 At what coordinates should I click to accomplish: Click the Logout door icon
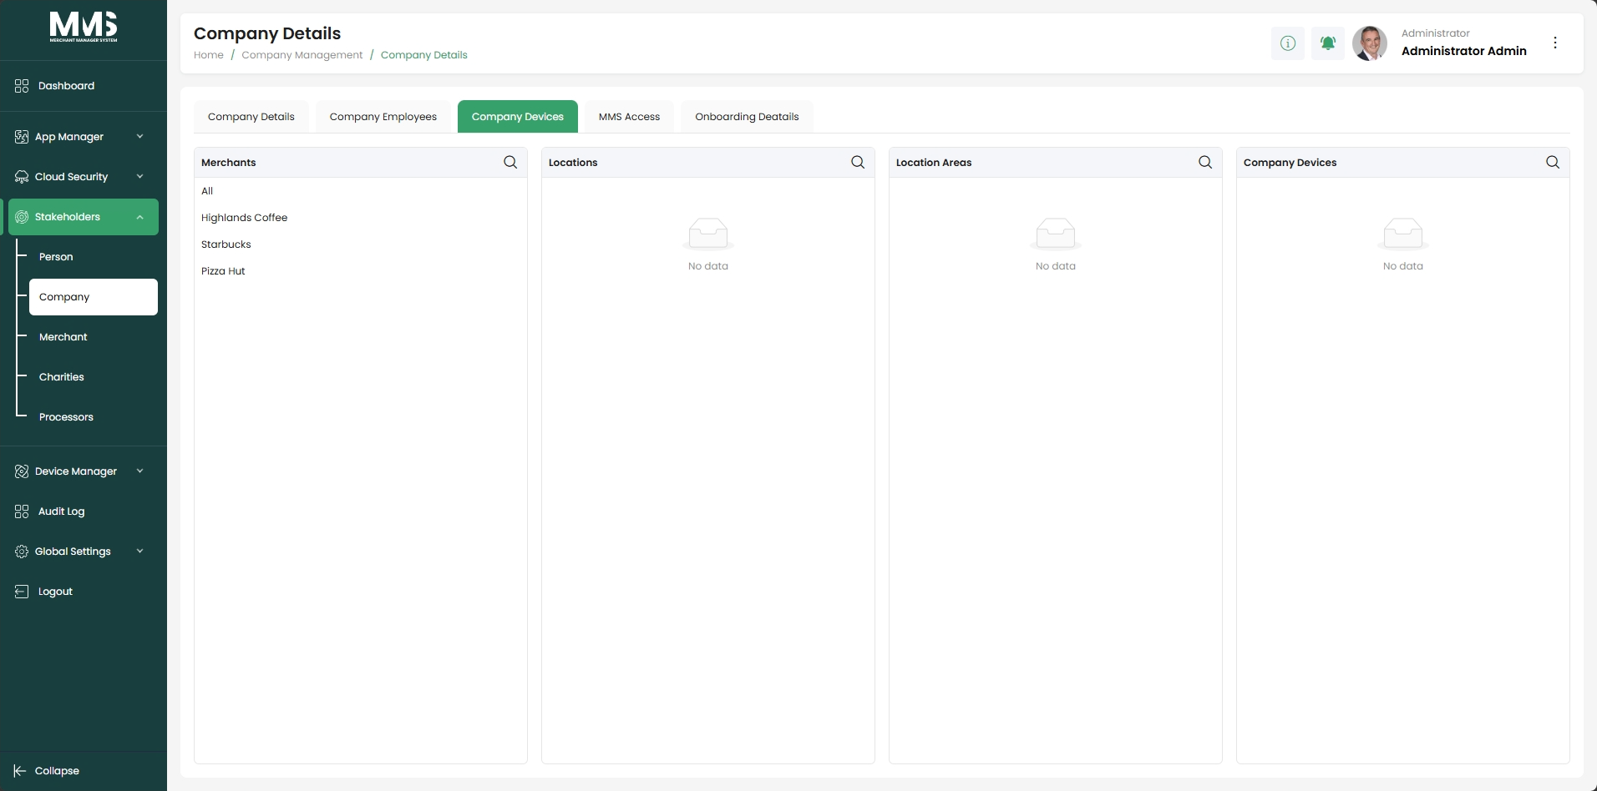pyautogui.click(x=22, y=592)
